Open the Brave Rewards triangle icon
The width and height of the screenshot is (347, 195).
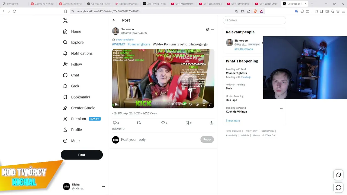261,11
